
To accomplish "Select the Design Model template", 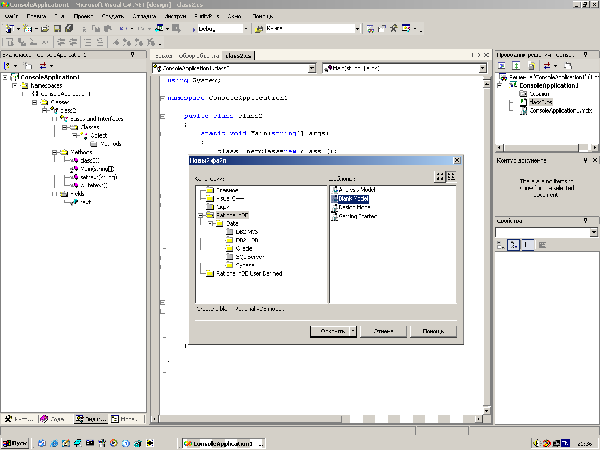I will [x=355, y=207].
